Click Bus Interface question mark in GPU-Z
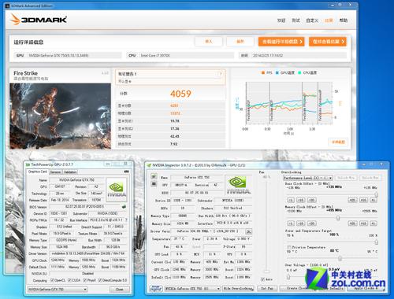Viewport: 394px width, 299px height. 126,220
